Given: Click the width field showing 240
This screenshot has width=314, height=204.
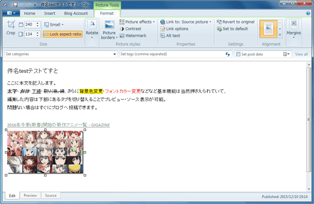Looking at the screenshot, I should [30, 25].
